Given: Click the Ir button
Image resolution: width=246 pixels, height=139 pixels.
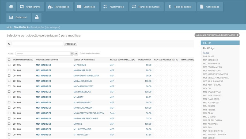Looking at the screenshot, I should point(76,54).
